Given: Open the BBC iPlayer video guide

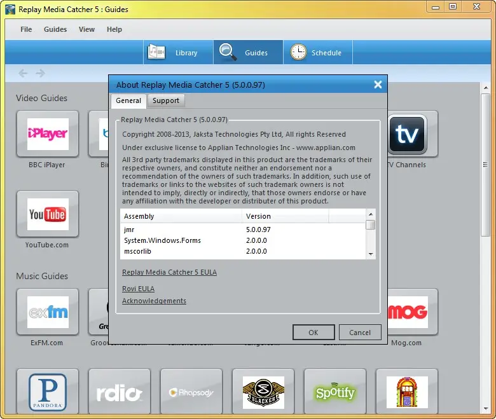Looking at the screenshot, I should tap(48, 134).
